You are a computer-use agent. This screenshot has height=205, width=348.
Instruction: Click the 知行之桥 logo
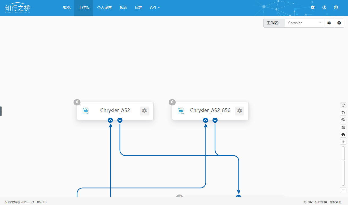pyautogui.click(x=18, y=7)
